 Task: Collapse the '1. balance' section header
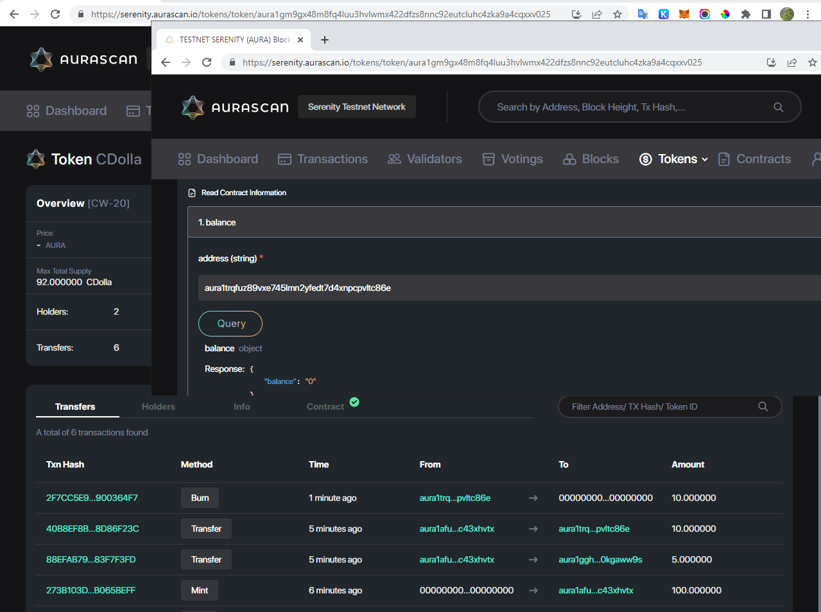pyautogui.click(x=504, y=222)
